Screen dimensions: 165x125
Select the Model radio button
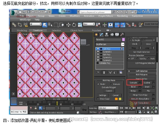(98, 84)
